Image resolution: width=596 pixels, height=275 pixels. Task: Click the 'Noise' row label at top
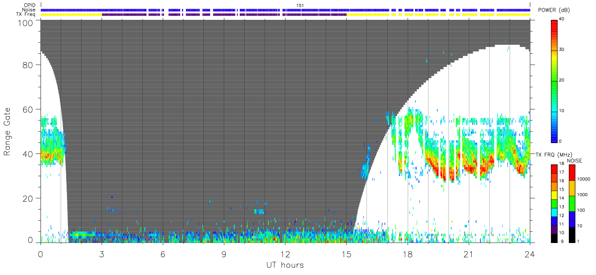coord(30,10)
